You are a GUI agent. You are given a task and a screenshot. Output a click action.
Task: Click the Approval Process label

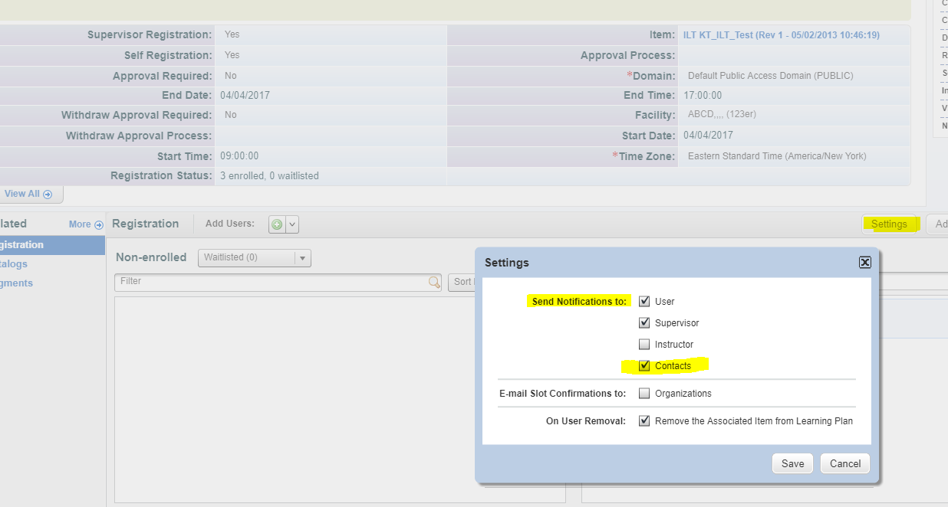(x=628, y=55)
